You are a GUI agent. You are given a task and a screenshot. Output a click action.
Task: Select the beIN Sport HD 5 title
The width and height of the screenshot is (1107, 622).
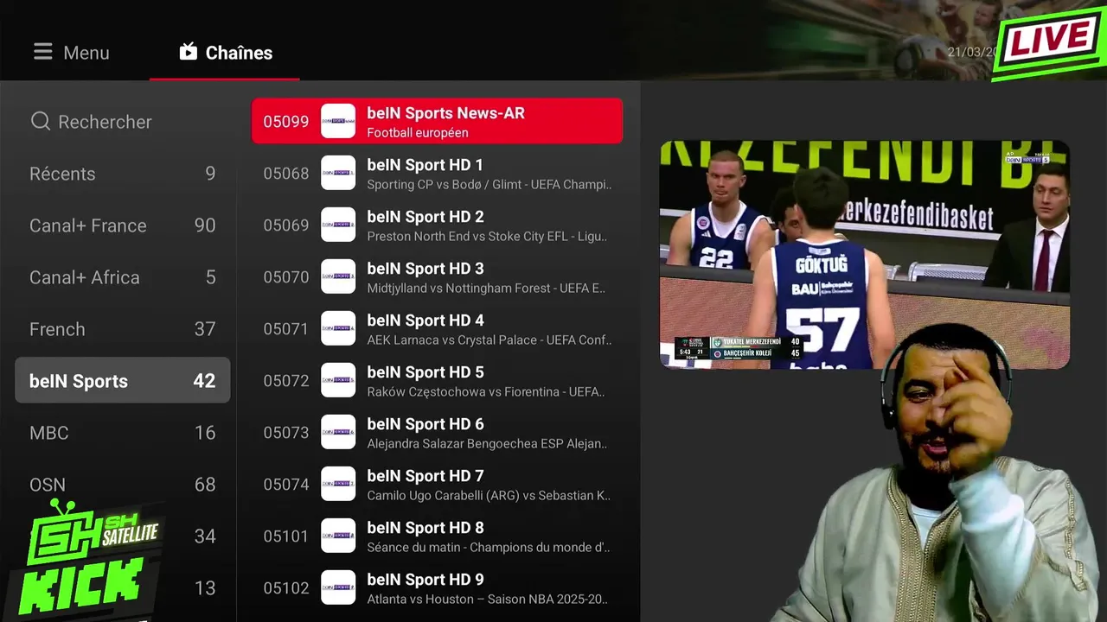(425, 372)
